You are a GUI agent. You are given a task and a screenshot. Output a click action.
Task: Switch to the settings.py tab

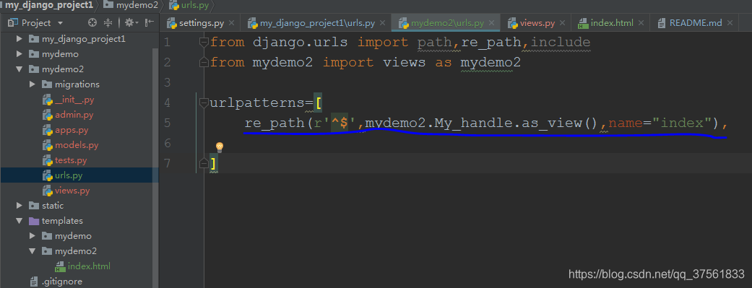[201, 23]
